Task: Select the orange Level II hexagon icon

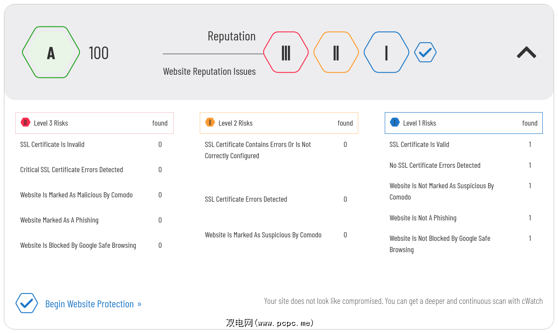Action: [336, 53]
